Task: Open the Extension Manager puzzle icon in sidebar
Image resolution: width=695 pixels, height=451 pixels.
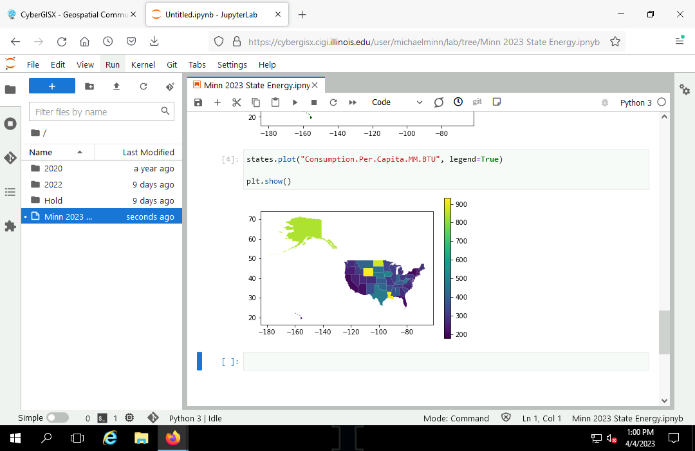Action: (10, 226)
